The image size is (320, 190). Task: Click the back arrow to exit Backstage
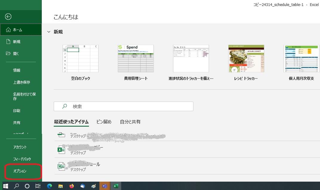[8, 17]
